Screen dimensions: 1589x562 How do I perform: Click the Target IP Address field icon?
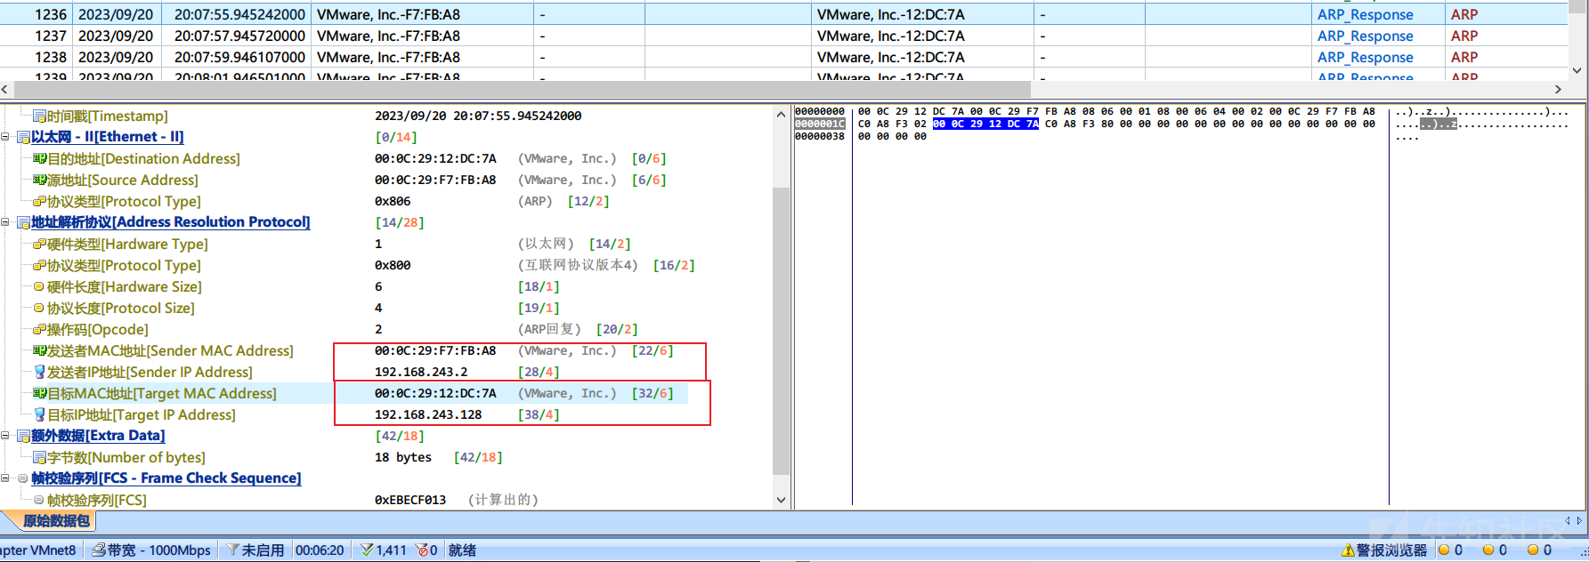[x=39, y=414]
